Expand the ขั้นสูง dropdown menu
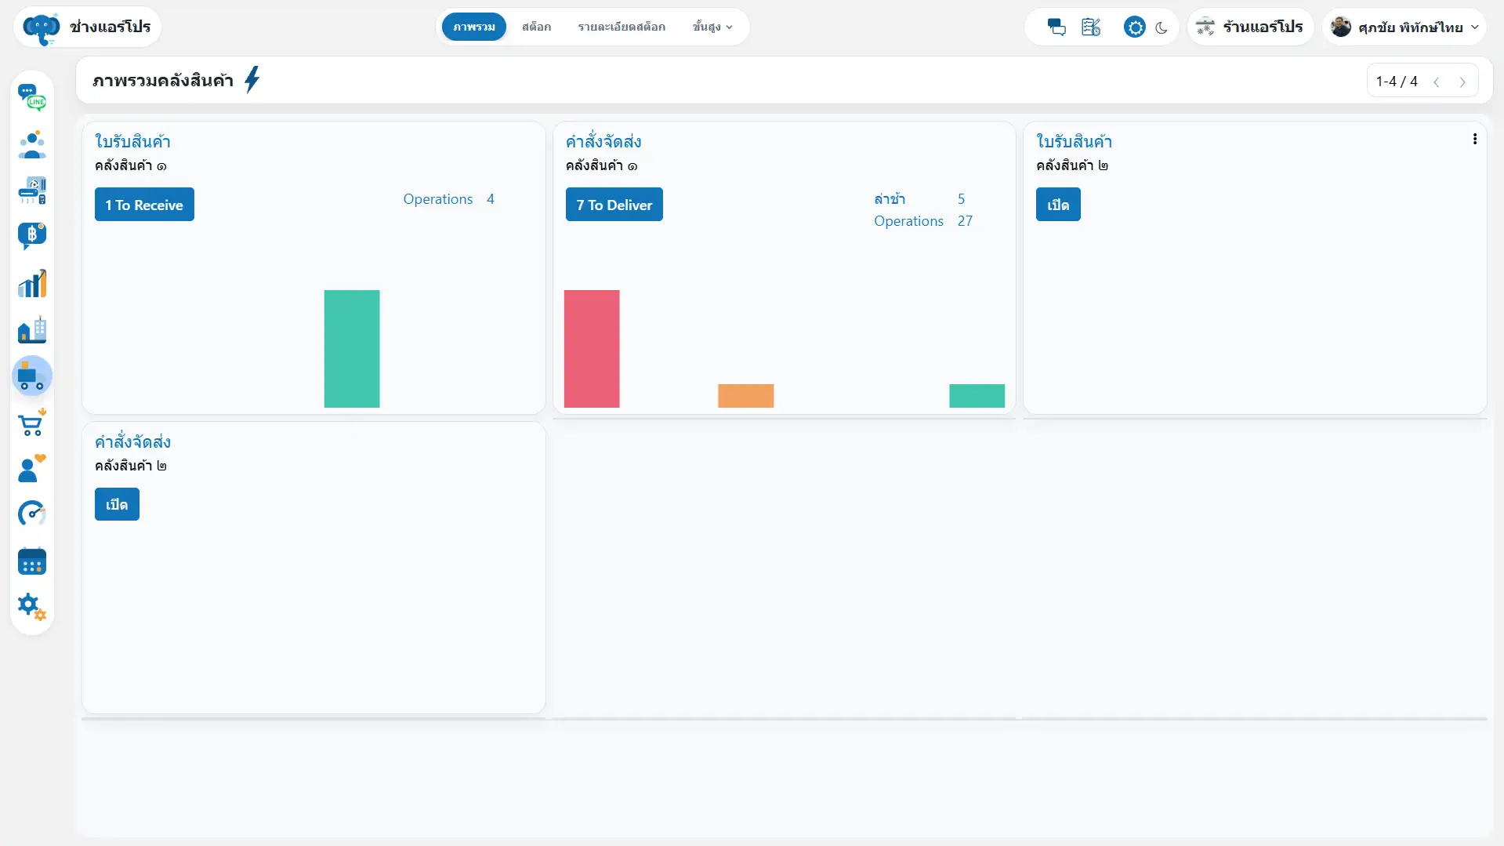 coord(712,27)
